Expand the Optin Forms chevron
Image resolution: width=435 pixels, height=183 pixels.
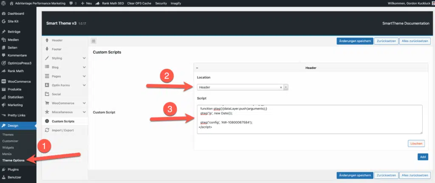[84, 85]
